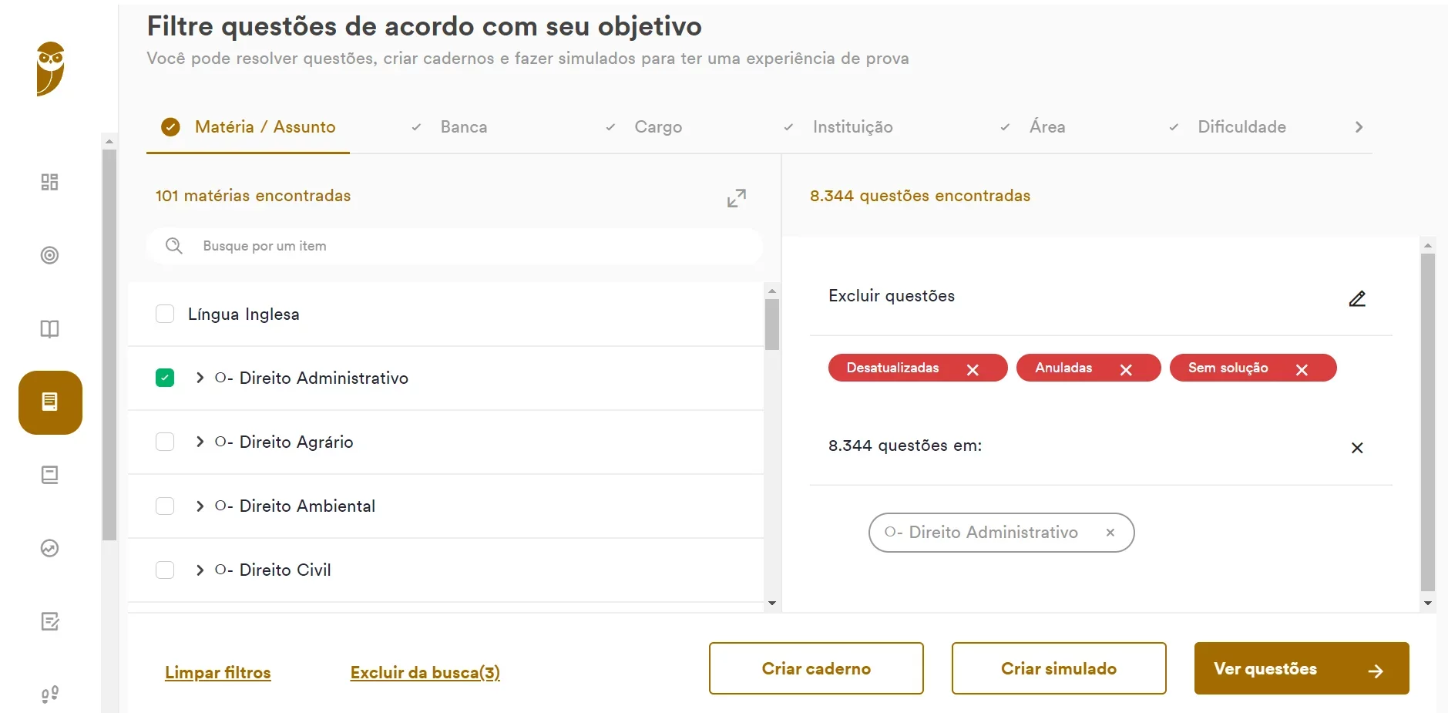Expand the Direito Agrário subject tree
Image resolution: width=1448 pixels, height=713 pixels.
click(x=200, y=442)
